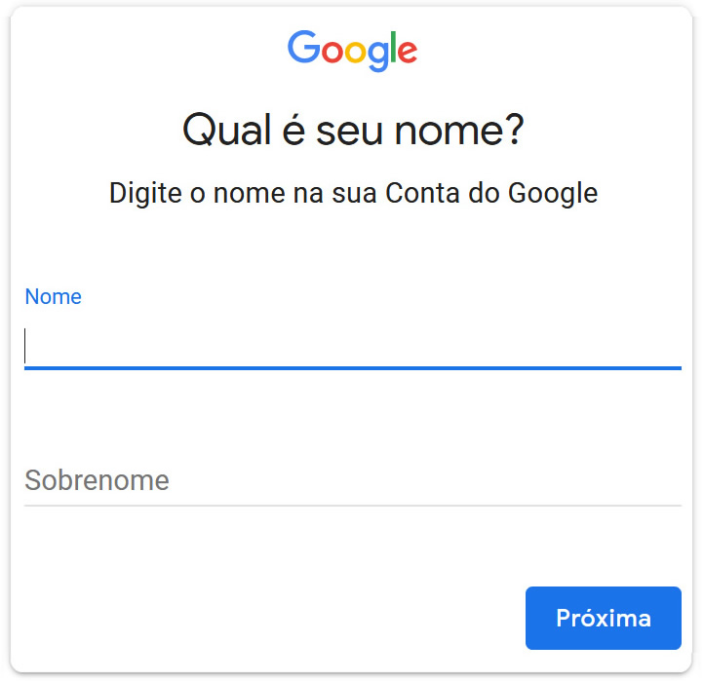Click the Google logo at top
Screen dimensions: 704x681
352,51
